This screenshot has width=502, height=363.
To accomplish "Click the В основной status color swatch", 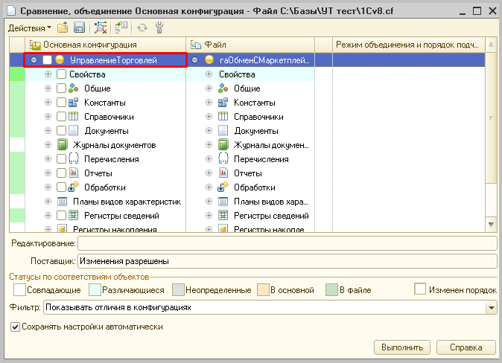I will pos(263,290).
